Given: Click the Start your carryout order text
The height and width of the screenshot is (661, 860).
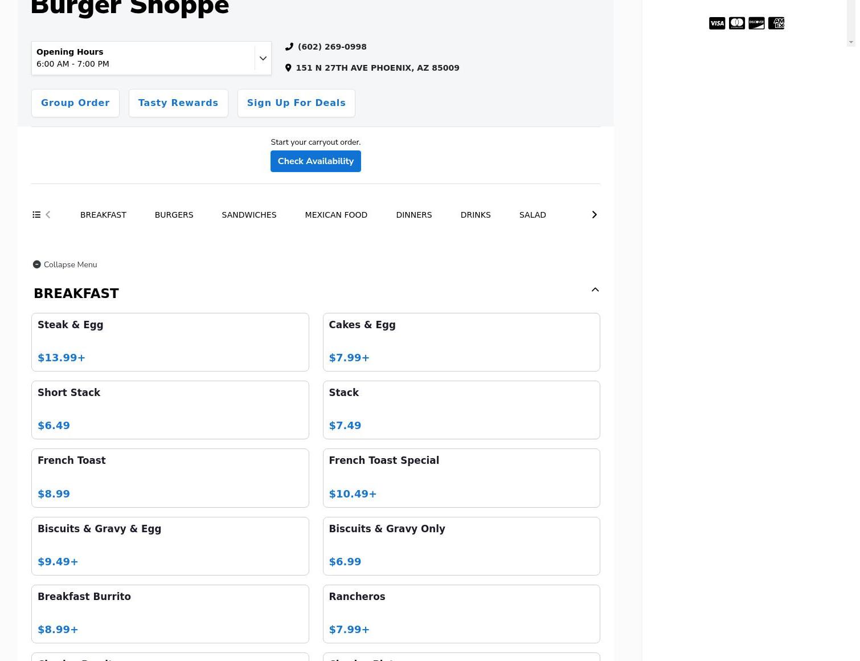Looking at the screenshot, I should [x=316, y=142].
